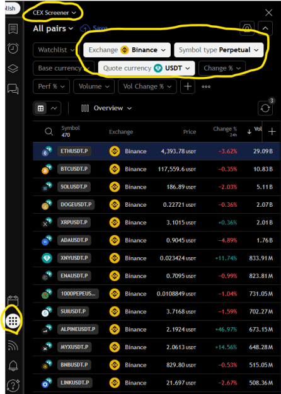Screen dimensions: 281x394
Task: Click the refresh icon with badge 3
Action: [x=265, y=108]
